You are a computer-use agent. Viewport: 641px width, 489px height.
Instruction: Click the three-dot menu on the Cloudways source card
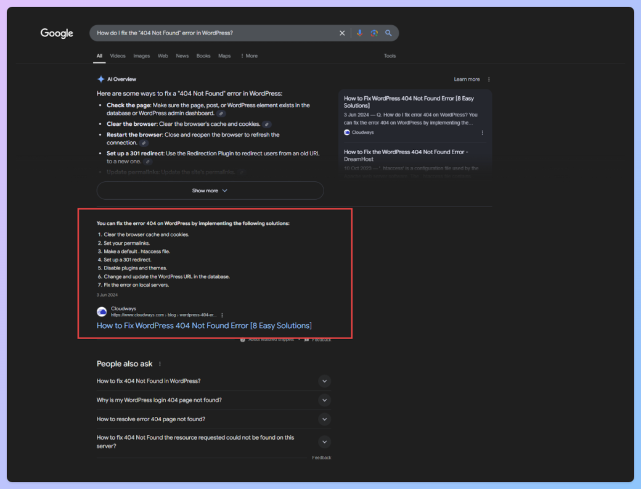point(483,133)
